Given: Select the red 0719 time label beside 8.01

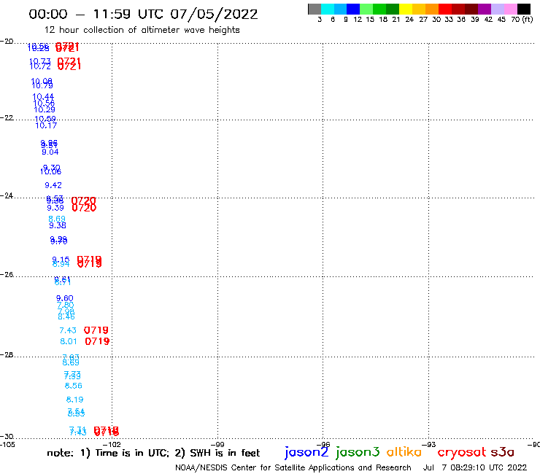Looking at the screenshot, I should [97, 341].
